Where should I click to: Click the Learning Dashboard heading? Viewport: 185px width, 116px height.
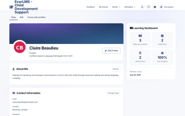[x=145, y=28]
